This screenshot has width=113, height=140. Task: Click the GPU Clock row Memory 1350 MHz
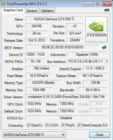pos(67,104)
